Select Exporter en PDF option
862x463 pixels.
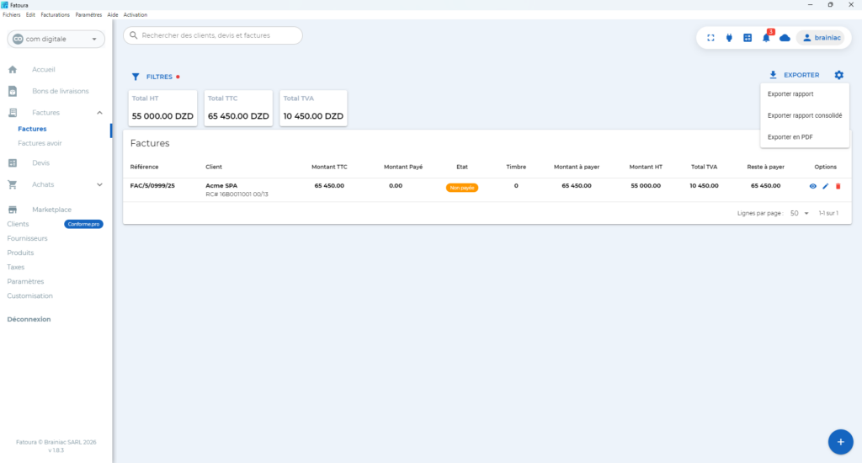point(805,137)
